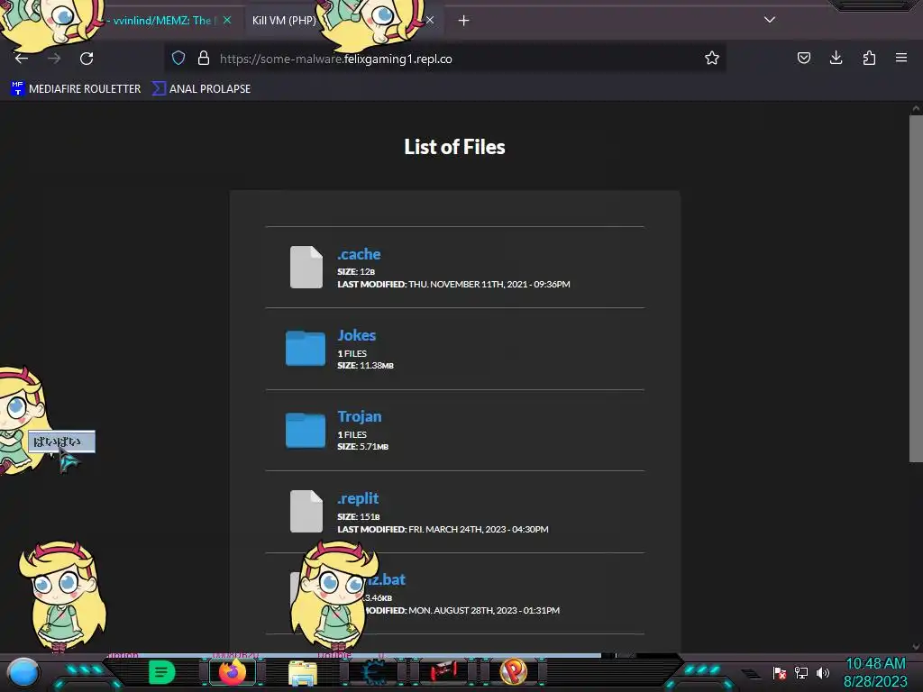Screen dimensions: 923x692
Task: Open the ANAL PROLAPSE bookmark
Action: tap(201, 89)
